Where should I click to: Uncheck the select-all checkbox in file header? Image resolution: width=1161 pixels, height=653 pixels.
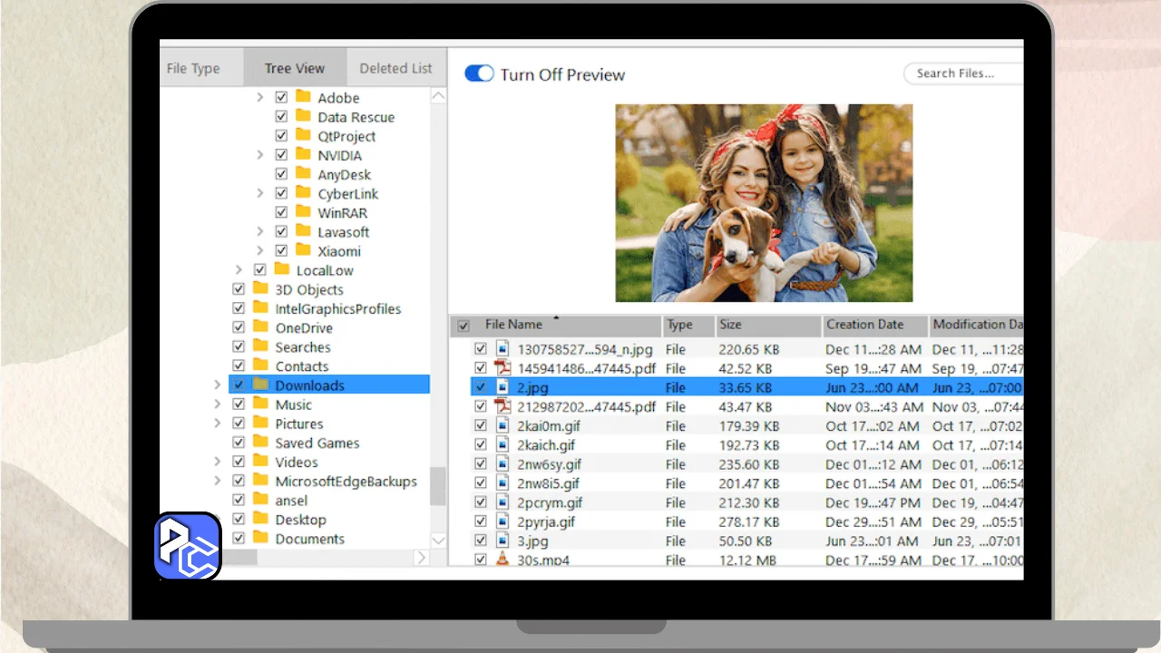point(463,326)
